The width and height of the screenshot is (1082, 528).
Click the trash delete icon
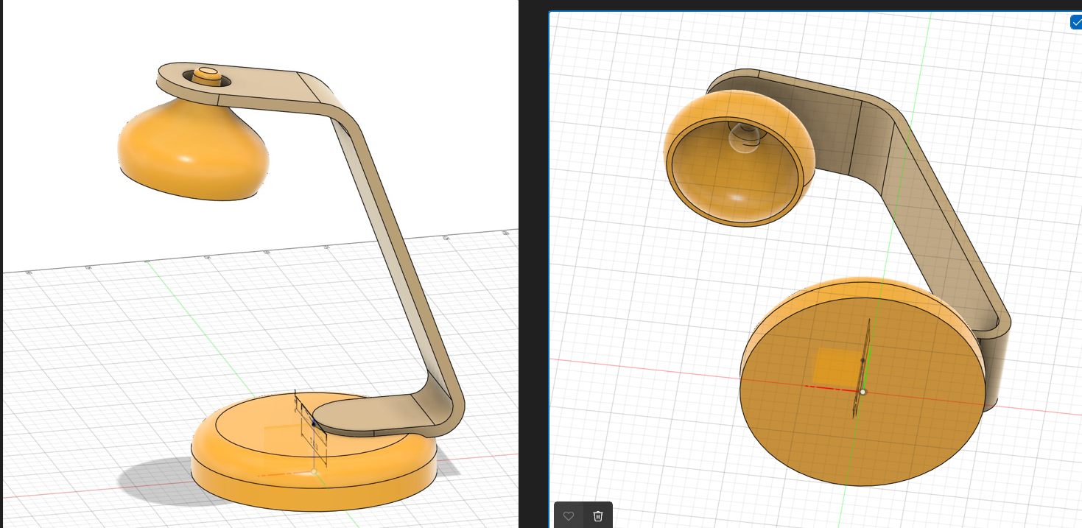tap(598, 515)
